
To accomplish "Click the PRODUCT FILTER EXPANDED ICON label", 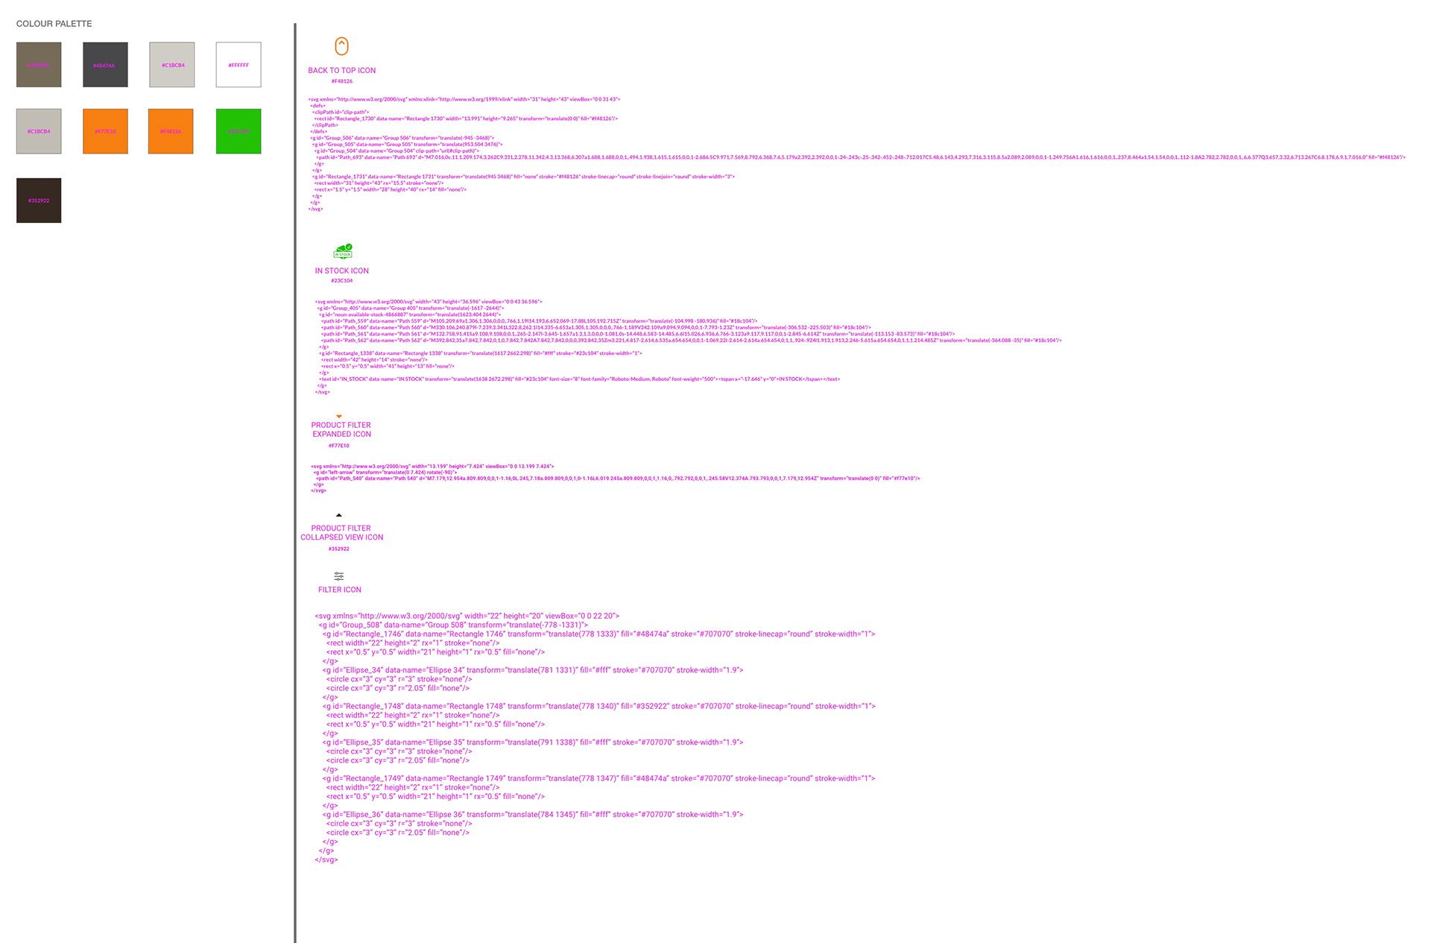I will point(341,429).
